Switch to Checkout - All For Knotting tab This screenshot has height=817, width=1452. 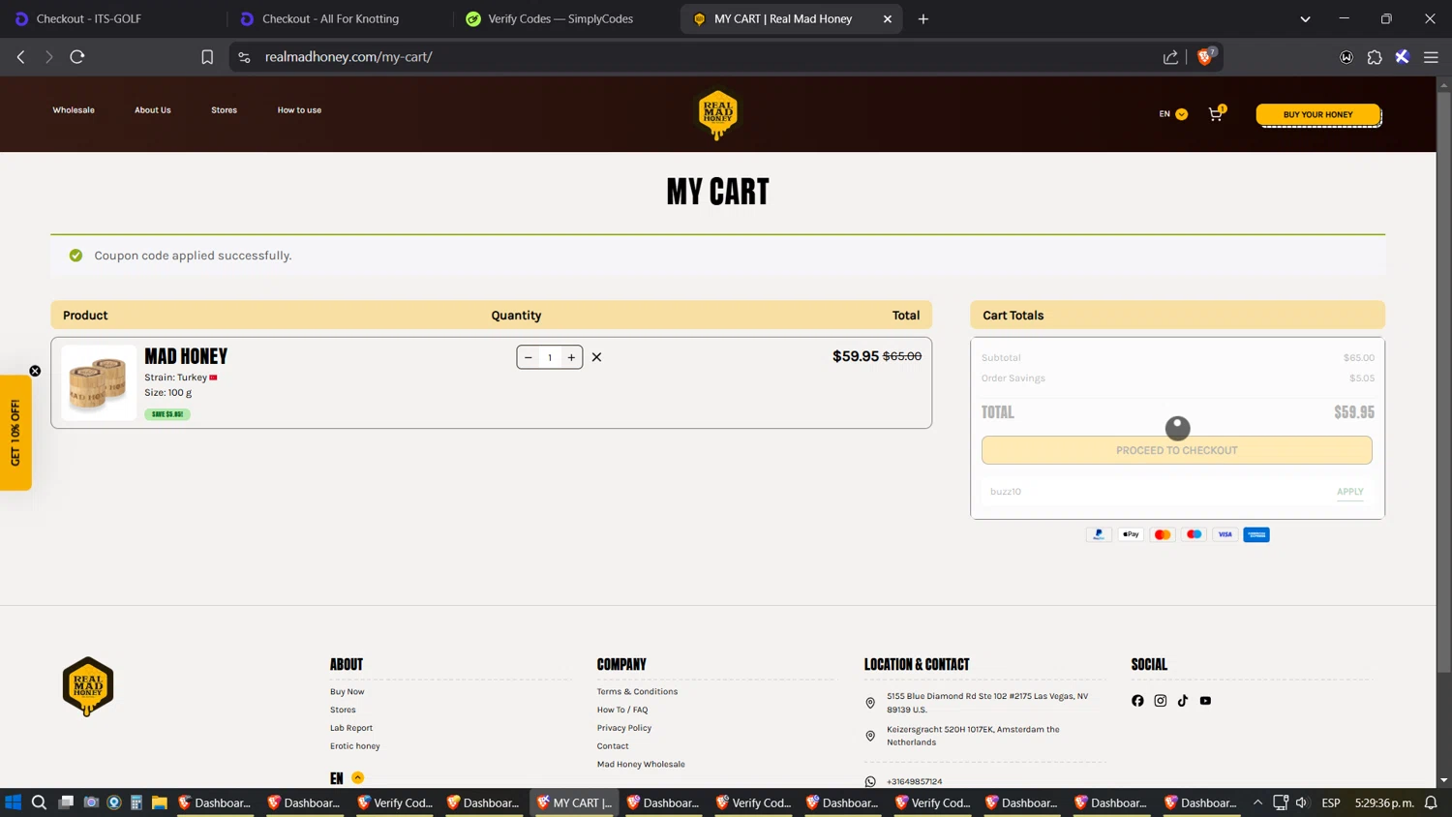[330, 18]
